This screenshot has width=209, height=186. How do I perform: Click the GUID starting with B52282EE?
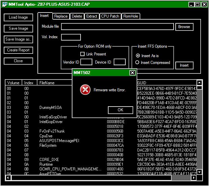point(167,93)
